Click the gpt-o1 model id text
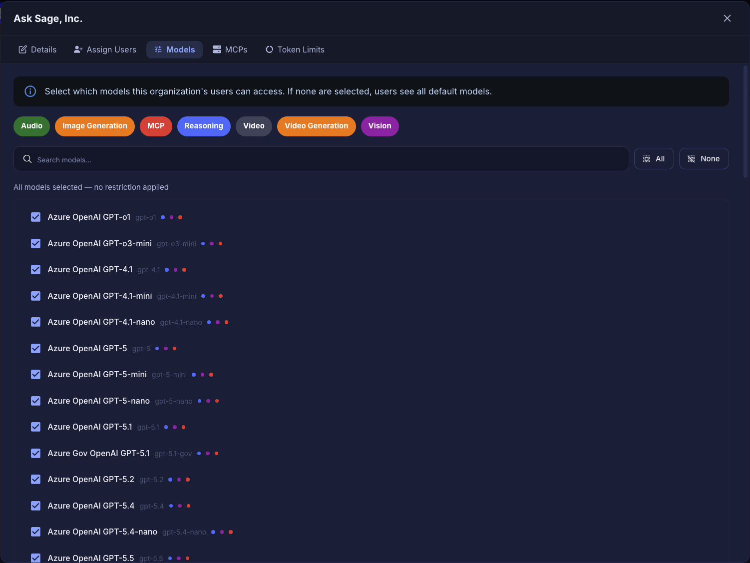Viewport: 750px width, 563px height. 146,217
